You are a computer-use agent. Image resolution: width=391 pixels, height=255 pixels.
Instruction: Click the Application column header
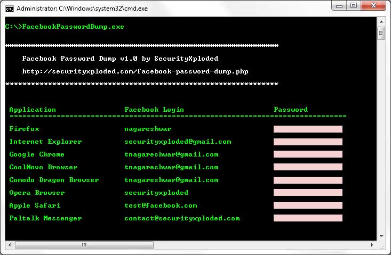(x=33, y=110)
